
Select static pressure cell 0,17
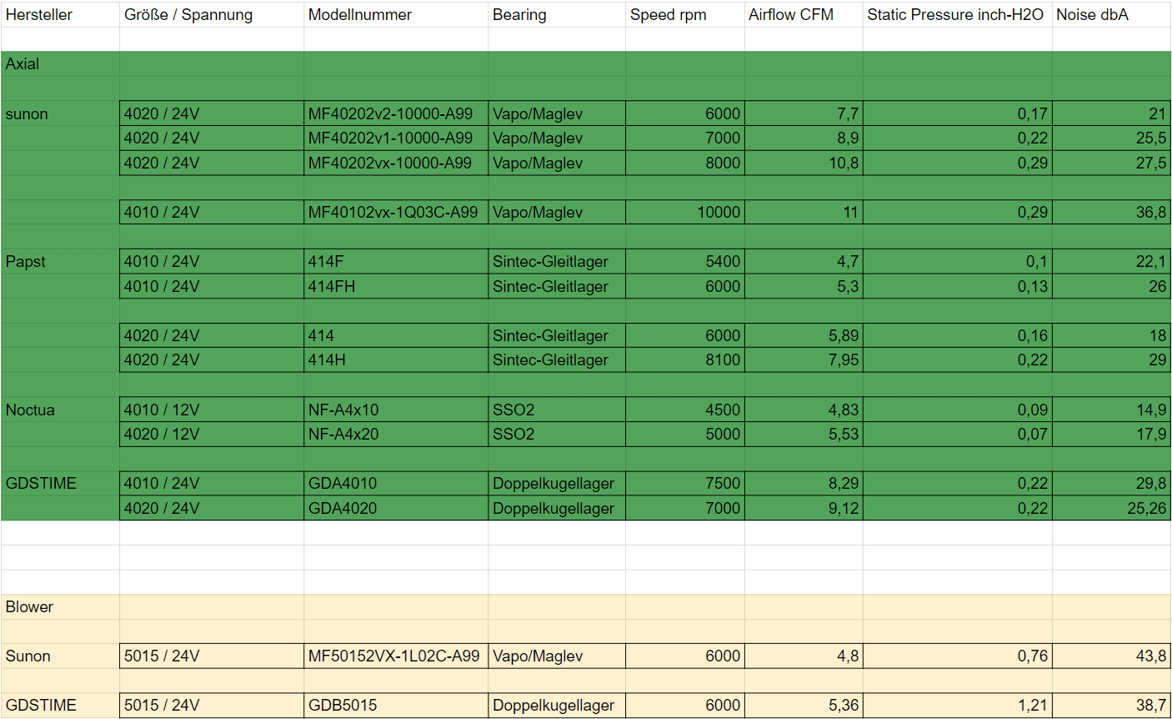[958, 113]
